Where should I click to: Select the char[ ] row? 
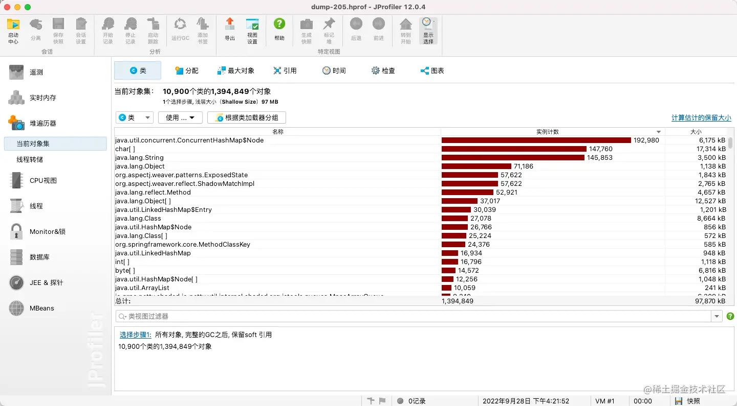pos(421,149)
